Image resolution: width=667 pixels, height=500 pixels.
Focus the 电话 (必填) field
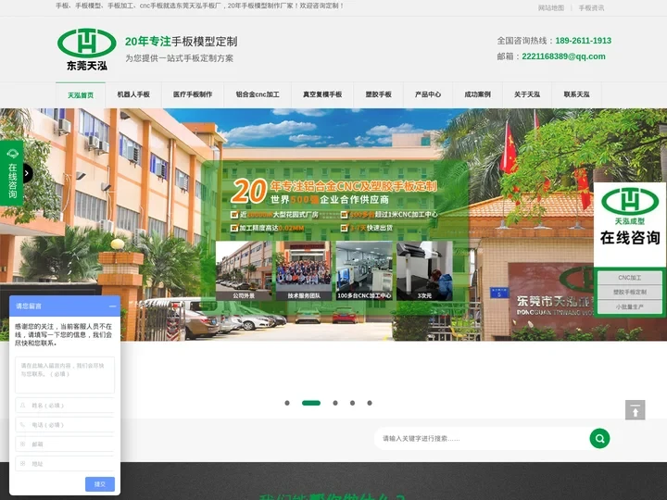65,425
